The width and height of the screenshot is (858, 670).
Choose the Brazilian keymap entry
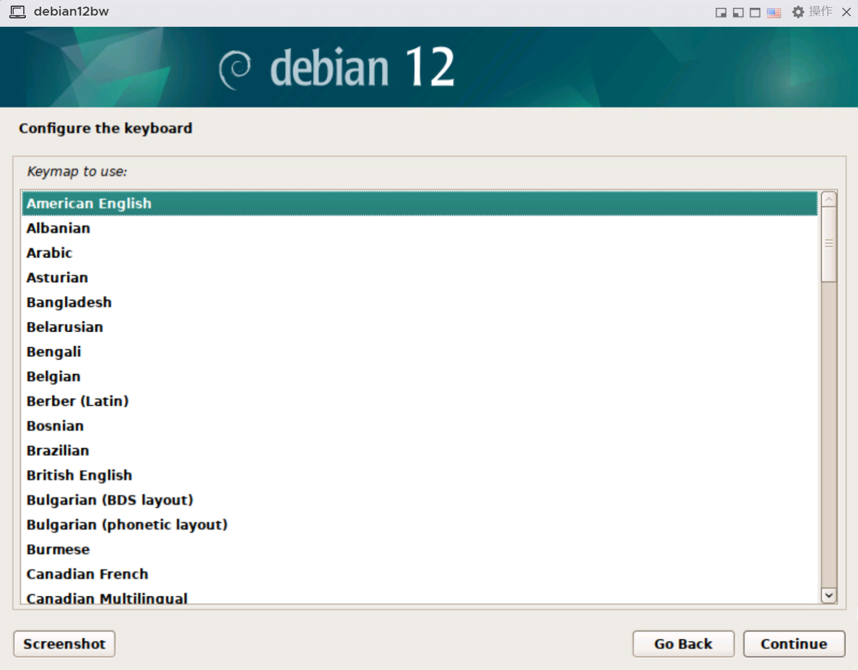point(58,451)
